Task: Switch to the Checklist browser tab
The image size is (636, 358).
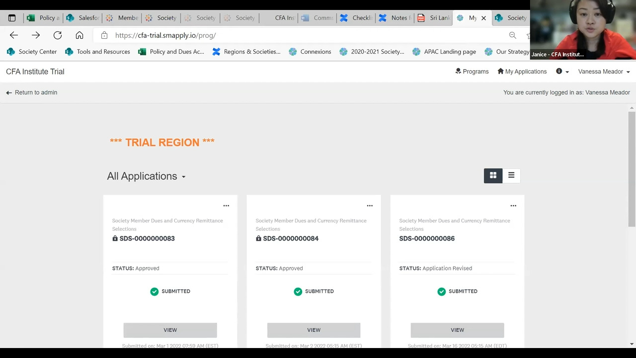Action: click(356, 18)
